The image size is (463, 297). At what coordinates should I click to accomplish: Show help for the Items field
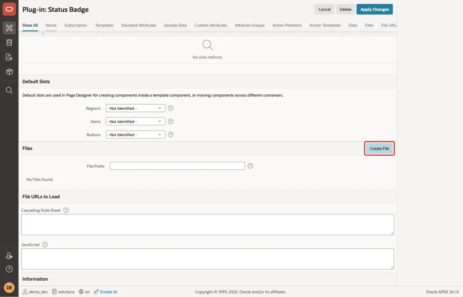pos(170,121)
